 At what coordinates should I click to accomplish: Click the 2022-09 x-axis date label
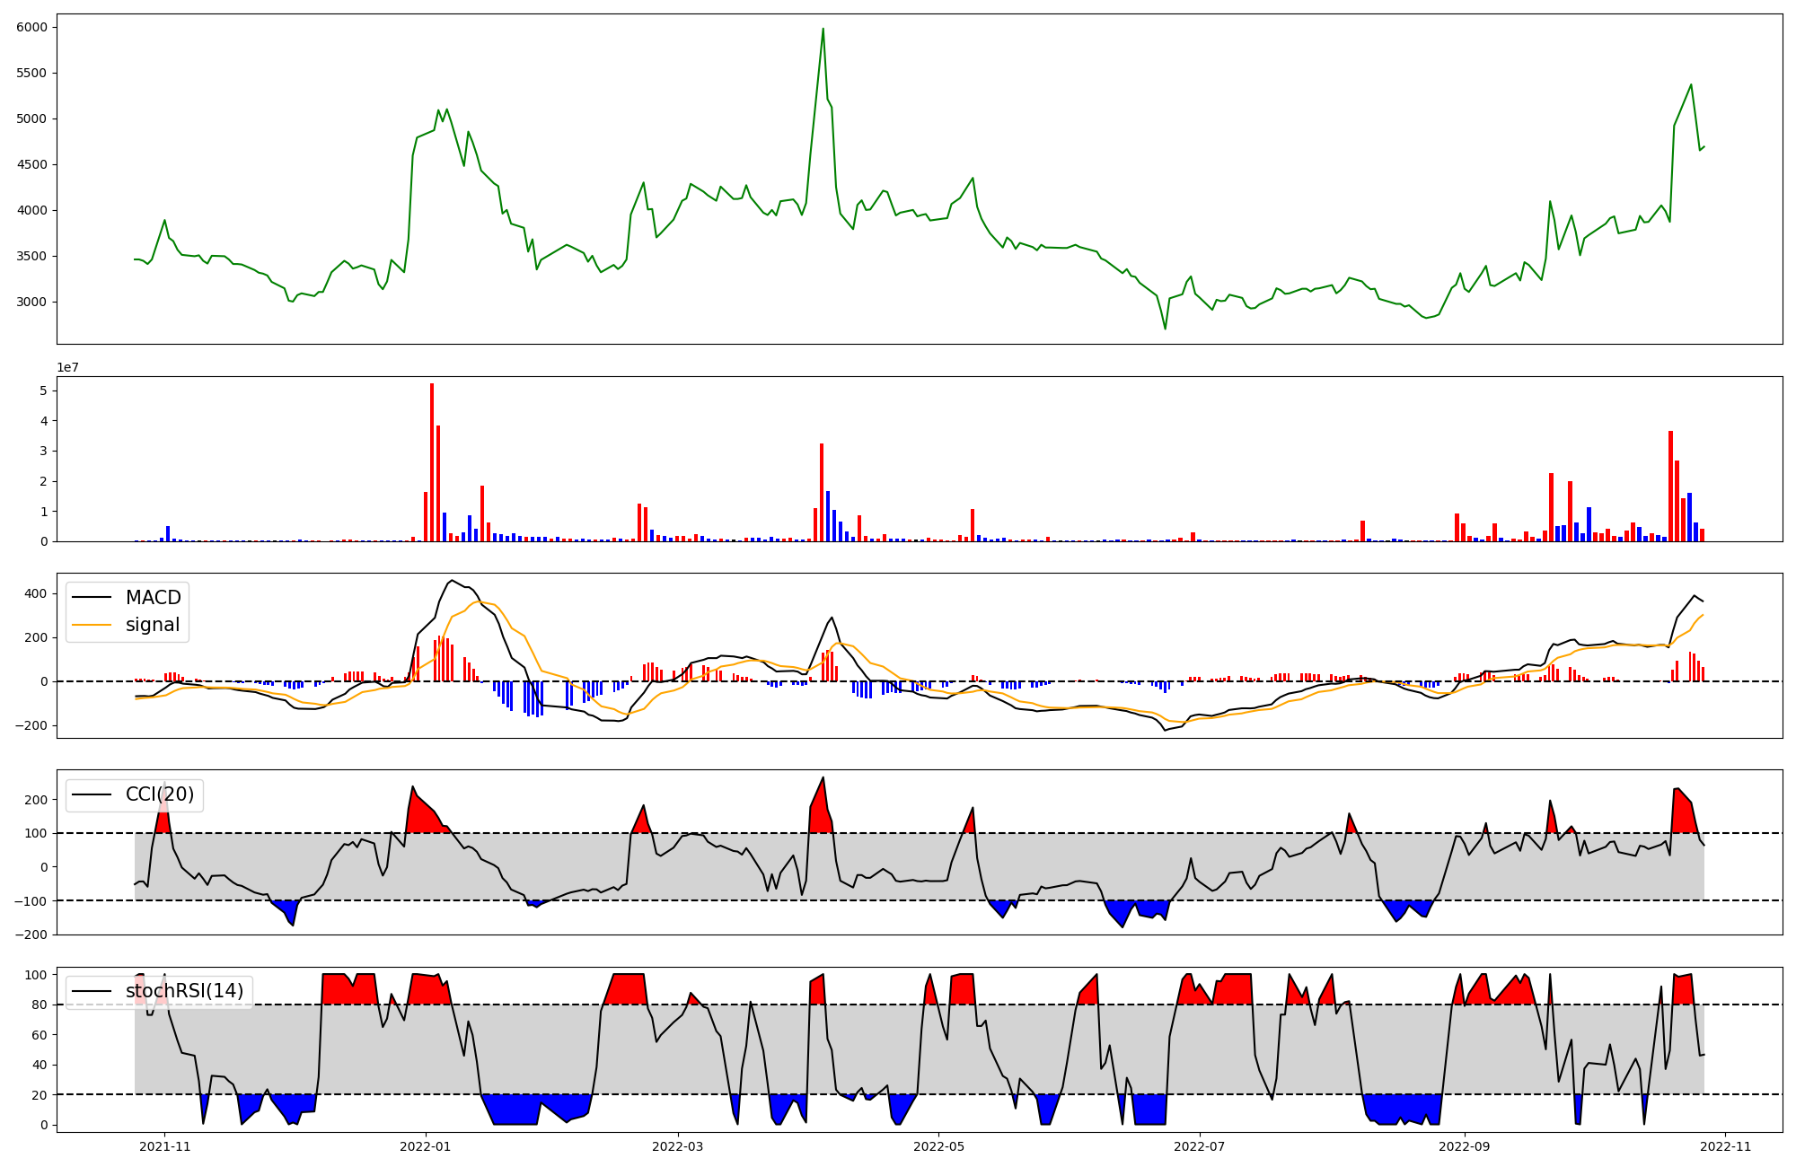[1465, 1146]
